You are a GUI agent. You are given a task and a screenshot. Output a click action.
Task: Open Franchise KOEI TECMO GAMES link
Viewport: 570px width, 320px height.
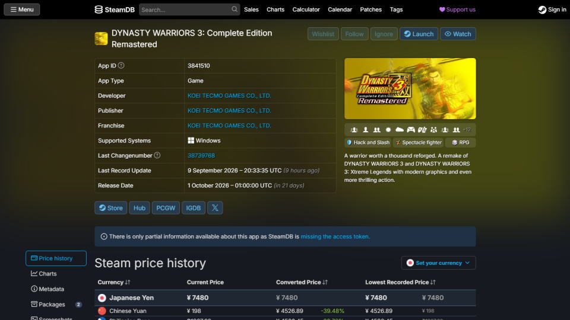229,125
